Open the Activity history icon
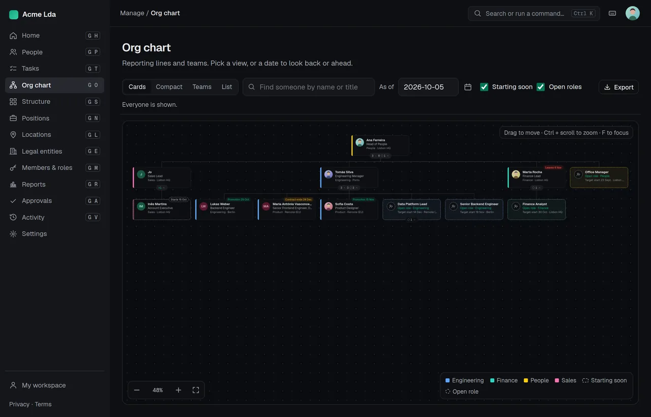 pos(13,217)
